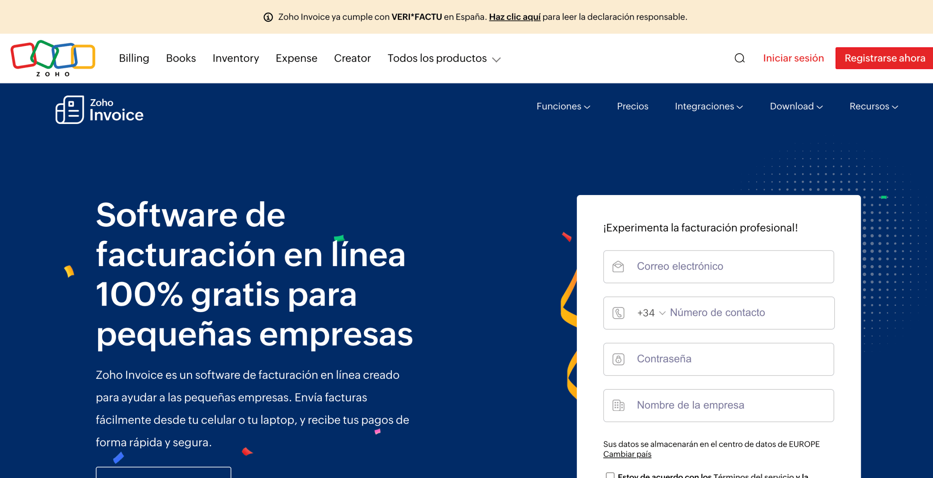Screen dimensions: 933x478
Task: Click the phone icon in the contact field
Action: click(x=618, y=313)
